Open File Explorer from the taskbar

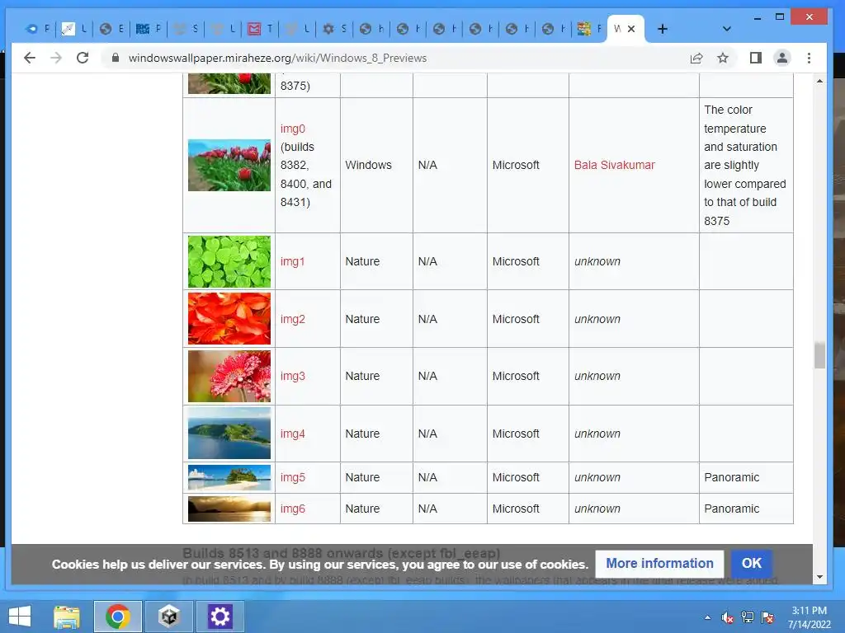[x=66, y=617]
